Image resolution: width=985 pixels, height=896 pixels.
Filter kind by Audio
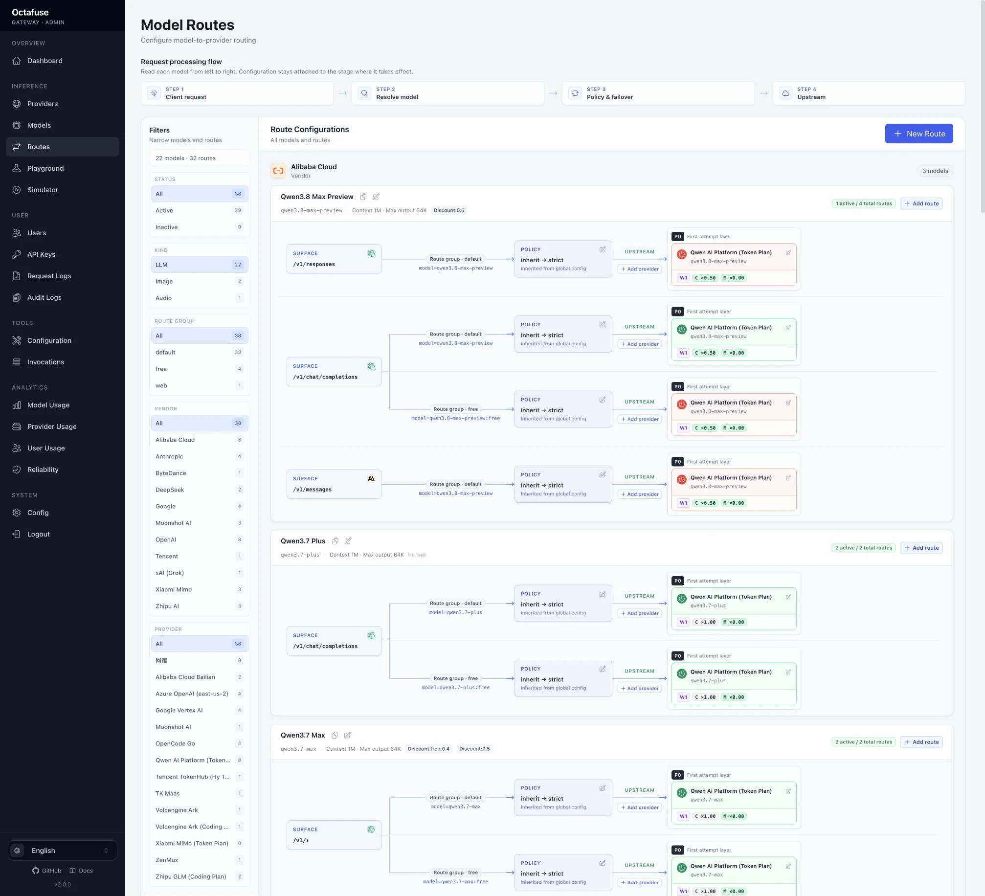click(x=200, y=298)
